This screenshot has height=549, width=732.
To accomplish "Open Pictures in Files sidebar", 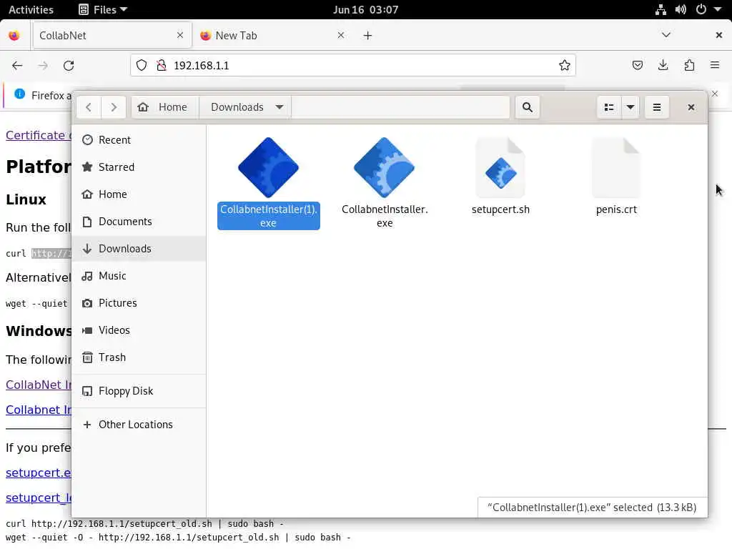I will (139, 303).
